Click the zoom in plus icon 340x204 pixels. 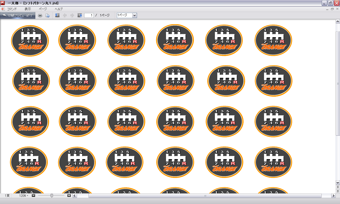tap(69, 196)
